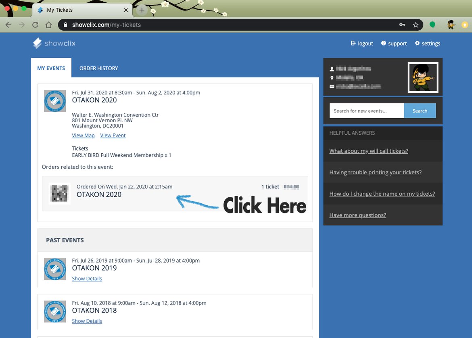Show details for OTAKON 2018
The image size is (472, 338).
click(87, 321)
